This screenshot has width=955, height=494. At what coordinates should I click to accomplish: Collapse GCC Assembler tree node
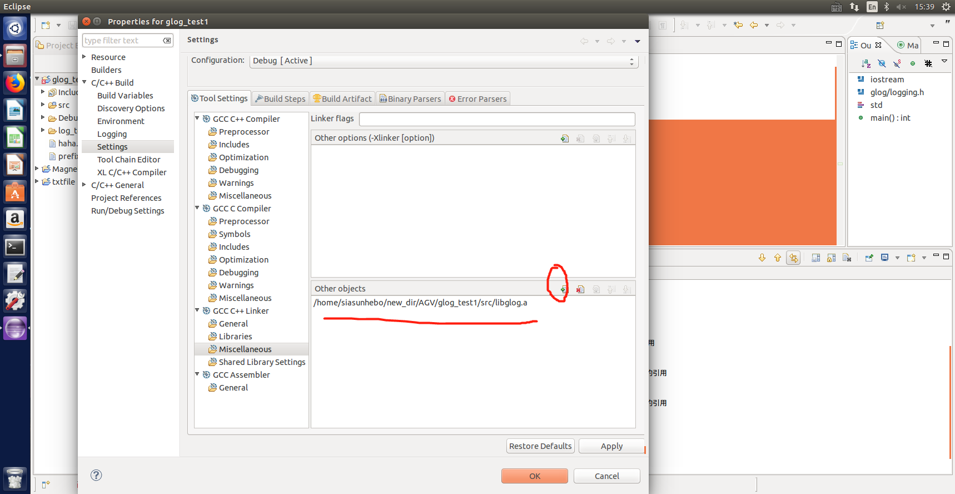click(197, 374)
